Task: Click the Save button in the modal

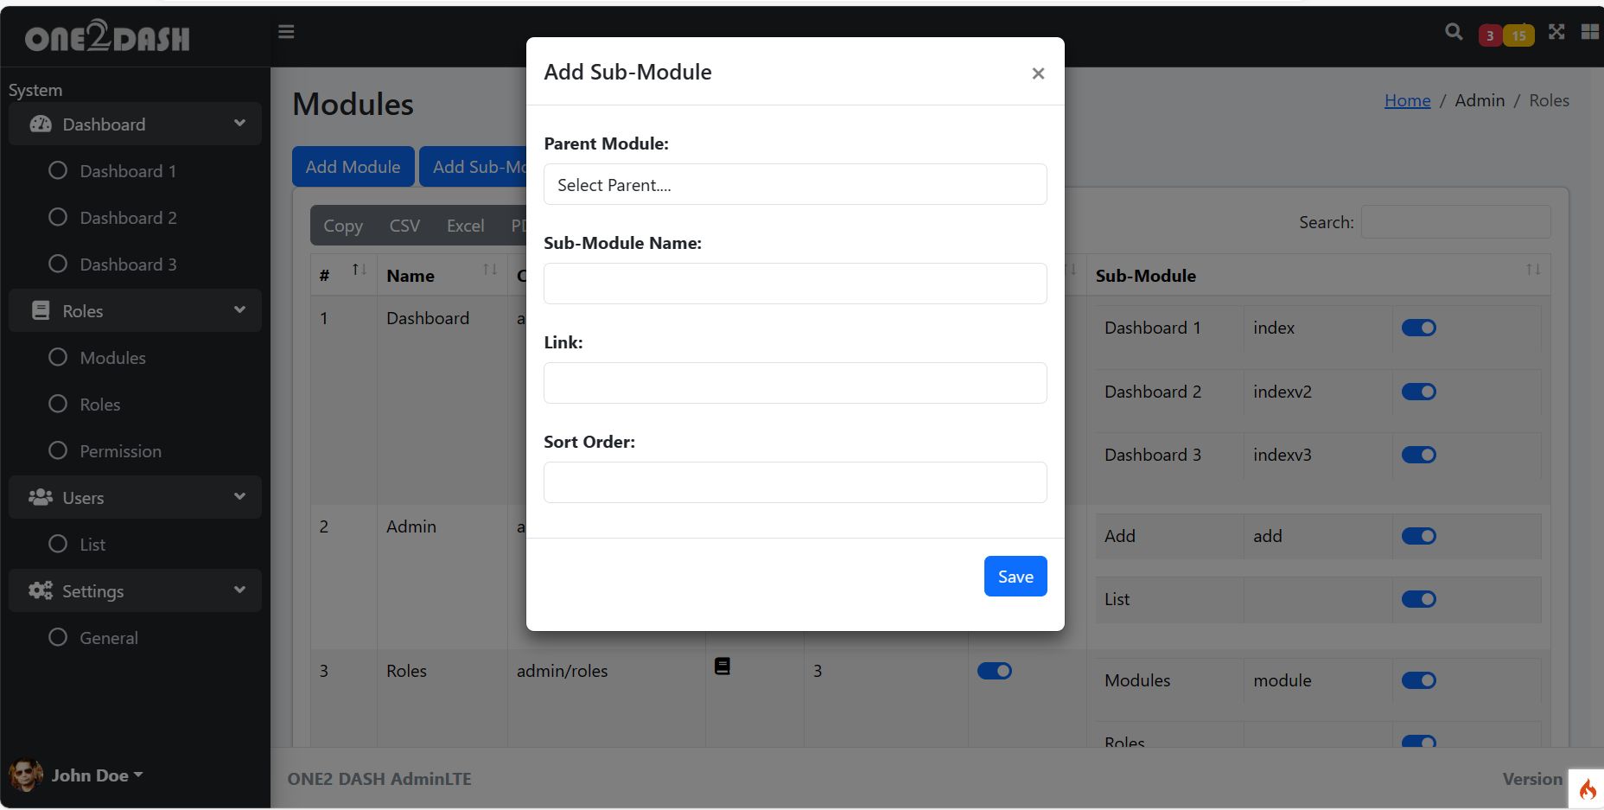Action: [1015, 577]
